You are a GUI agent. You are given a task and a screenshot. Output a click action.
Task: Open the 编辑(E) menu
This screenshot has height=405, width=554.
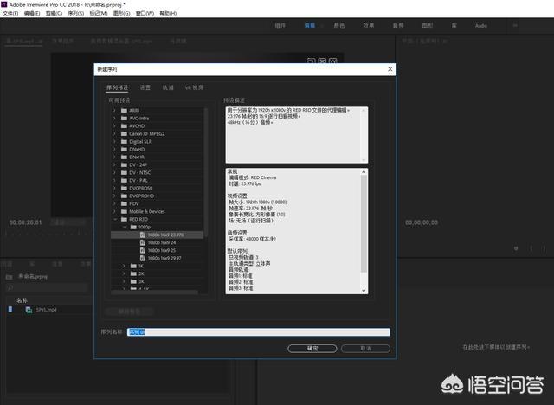(32, 14)
